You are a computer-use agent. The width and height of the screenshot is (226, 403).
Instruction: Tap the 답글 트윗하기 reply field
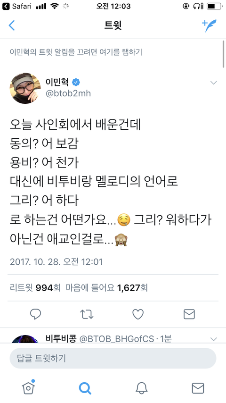click(113, 358)
